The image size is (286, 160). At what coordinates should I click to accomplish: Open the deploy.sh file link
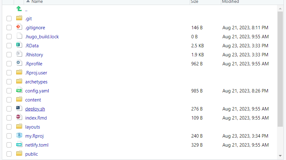35,109
